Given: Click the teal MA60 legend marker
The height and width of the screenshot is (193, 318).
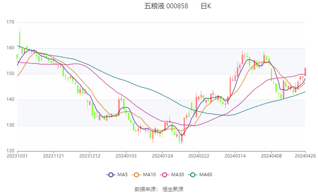Looking at the screenshot, I should 194,174.
